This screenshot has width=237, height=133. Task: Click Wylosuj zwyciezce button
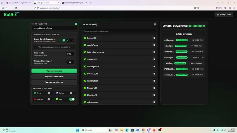(x=54, y=71)
